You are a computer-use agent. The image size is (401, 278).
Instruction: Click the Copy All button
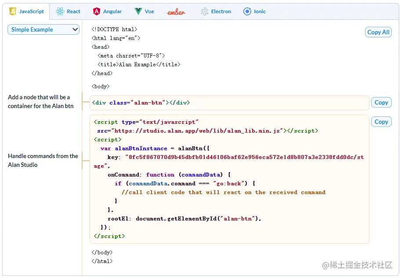point(378,32)
